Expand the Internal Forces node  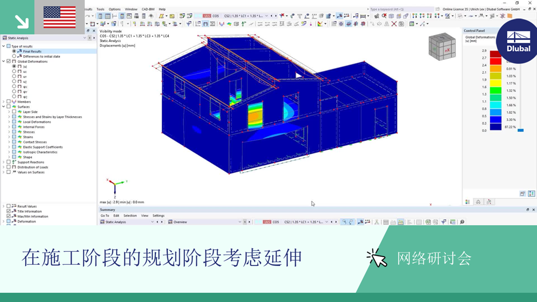pos(9,126)
